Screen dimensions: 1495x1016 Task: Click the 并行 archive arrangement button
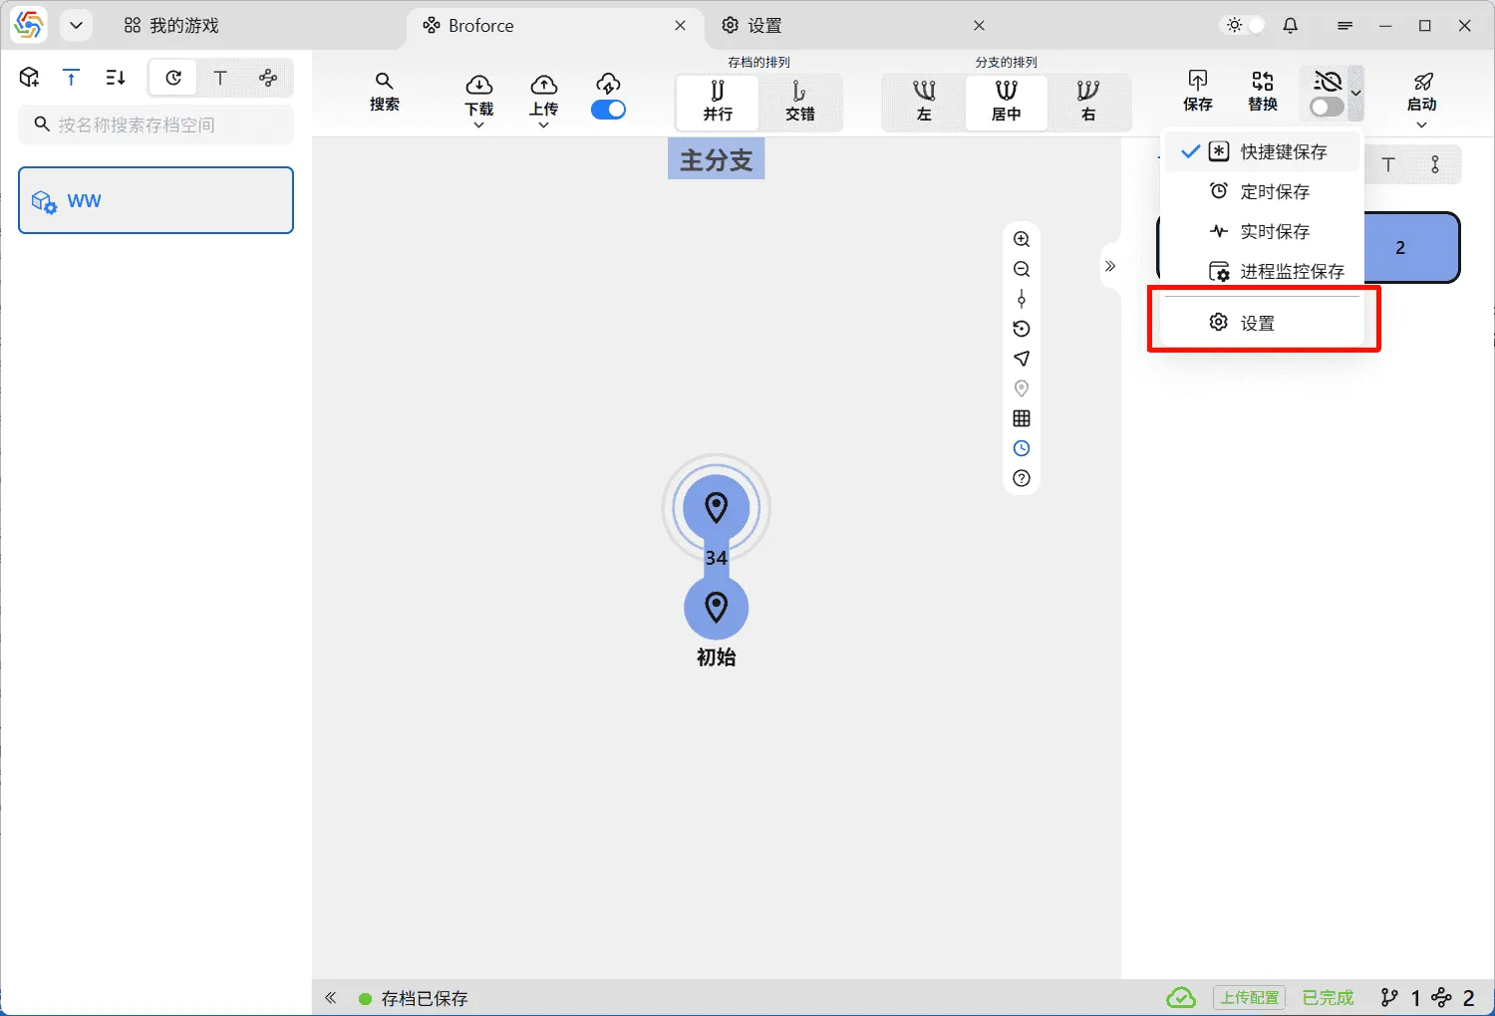(717, 103)
